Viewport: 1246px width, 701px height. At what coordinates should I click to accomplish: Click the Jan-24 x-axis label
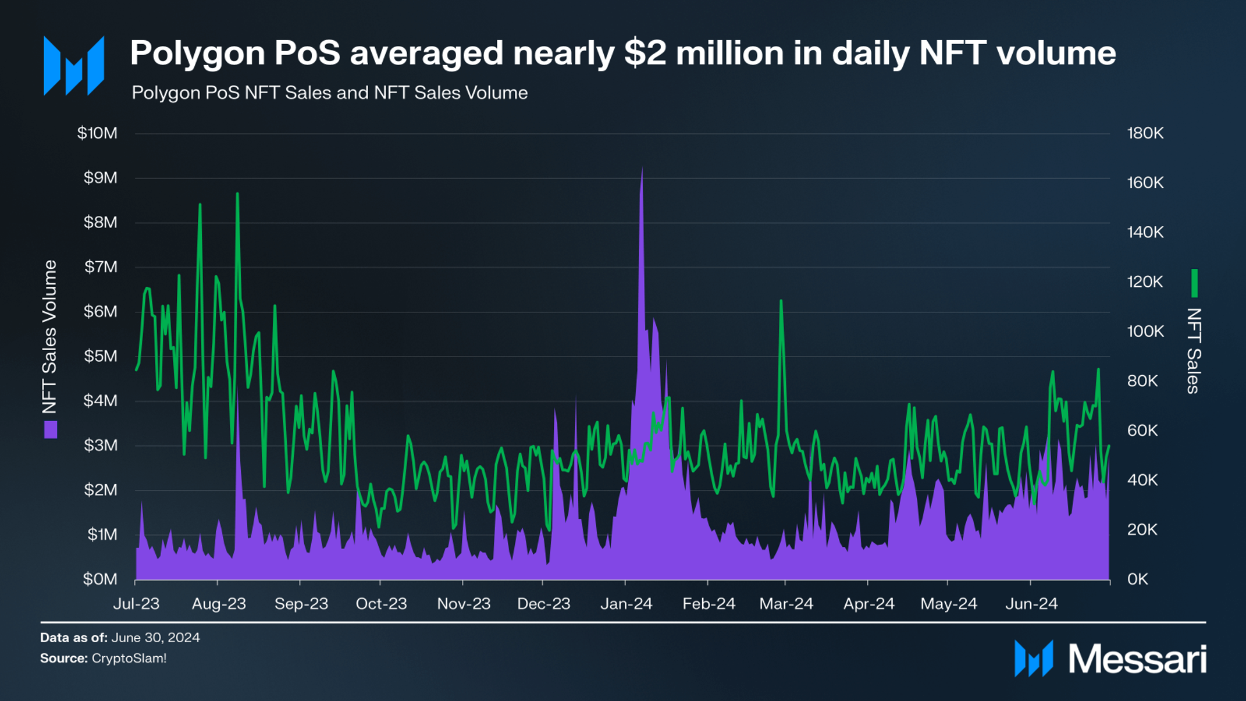626,604
